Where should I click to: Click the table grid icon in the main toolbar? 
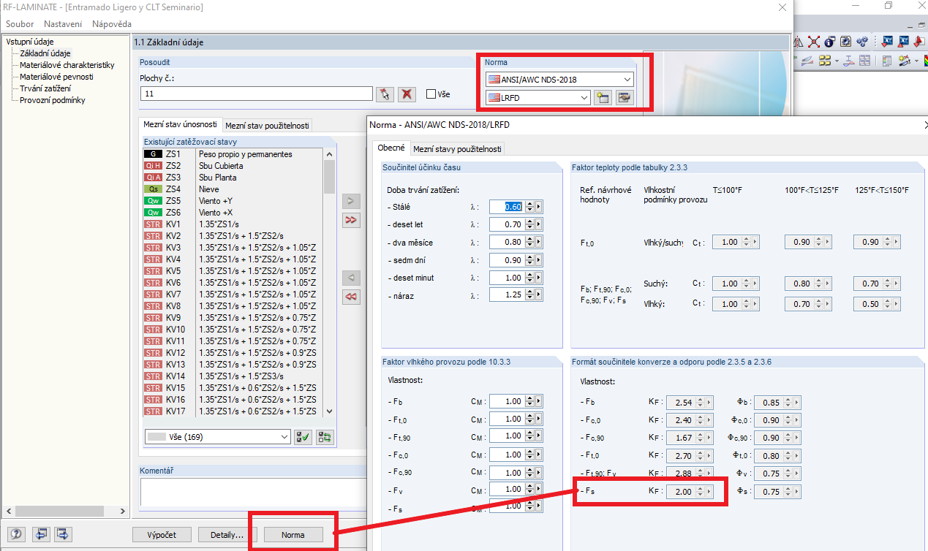tap(865, 61)
